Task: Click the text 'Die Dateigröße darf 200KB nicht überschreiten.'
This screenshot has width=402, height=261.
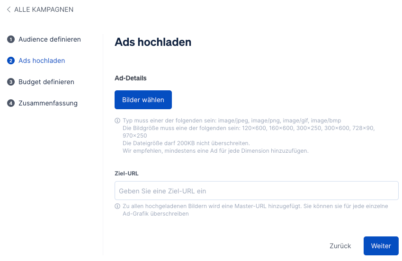Action: click(186, 143)
